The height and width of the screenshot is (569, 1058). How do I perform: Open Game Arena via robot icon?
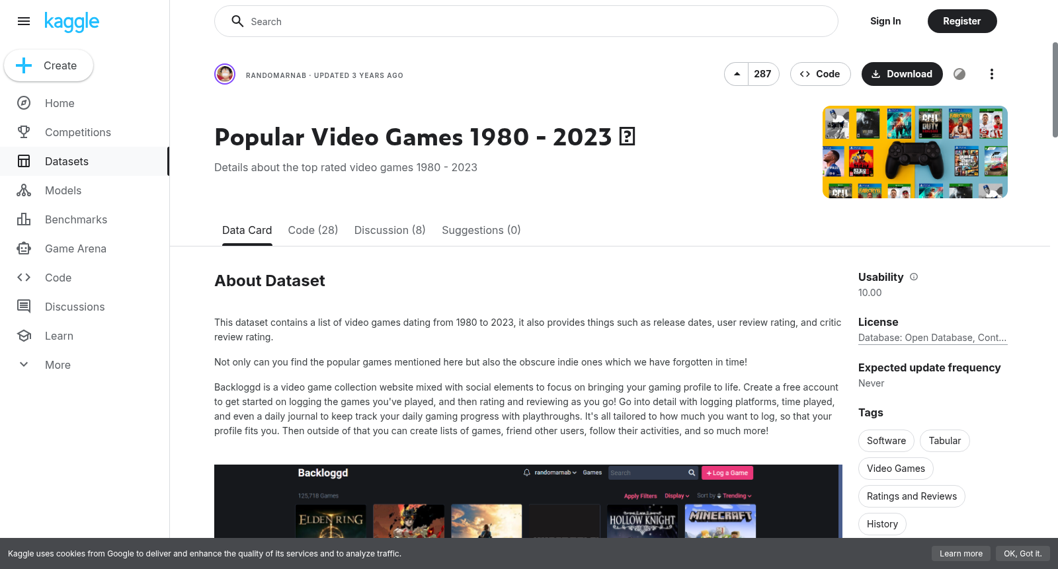[24, 248]
